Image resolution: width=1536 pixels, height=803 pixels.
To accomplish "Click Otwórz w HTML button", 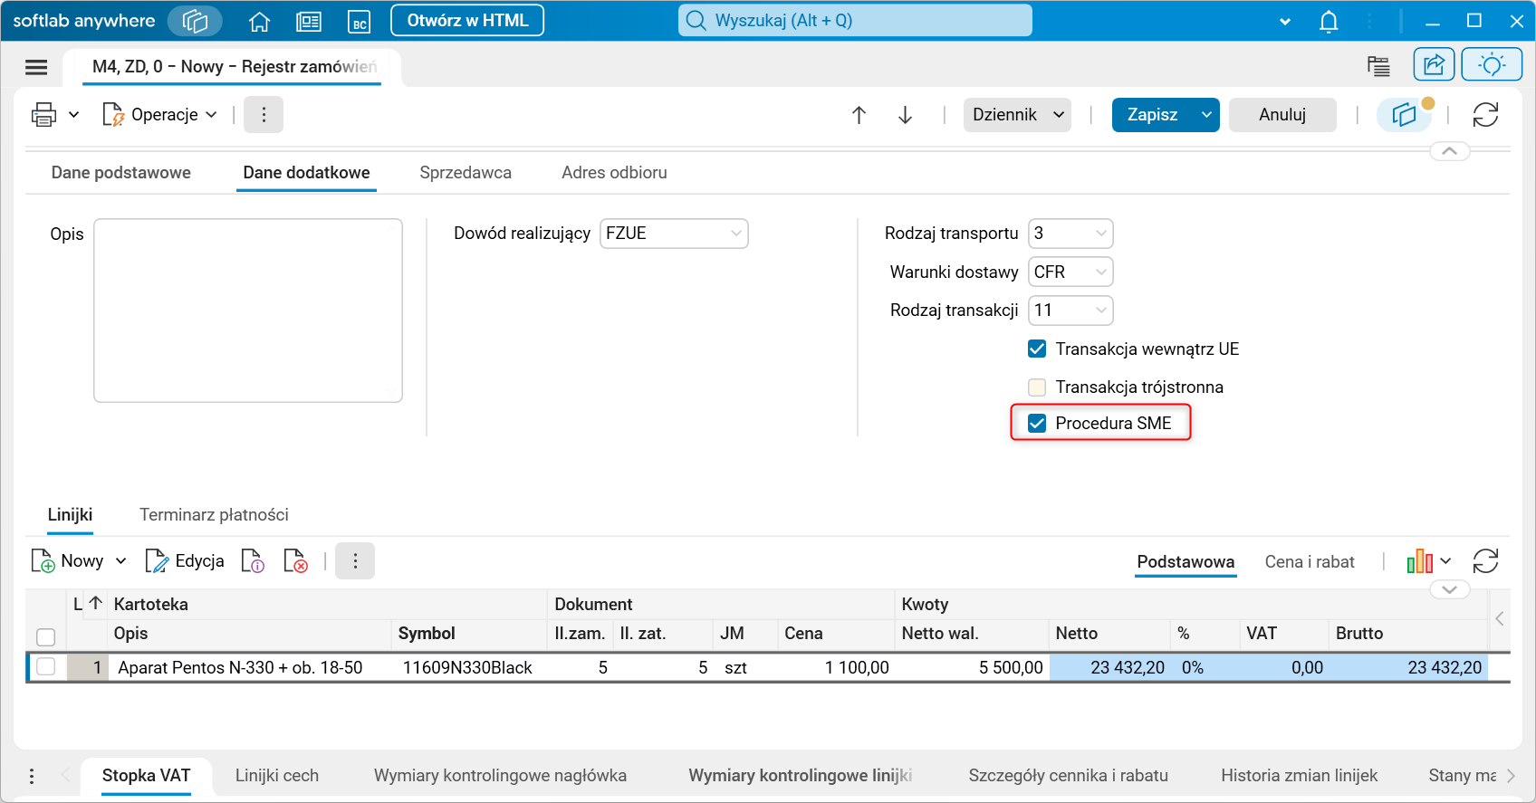I will coord(467,21).
